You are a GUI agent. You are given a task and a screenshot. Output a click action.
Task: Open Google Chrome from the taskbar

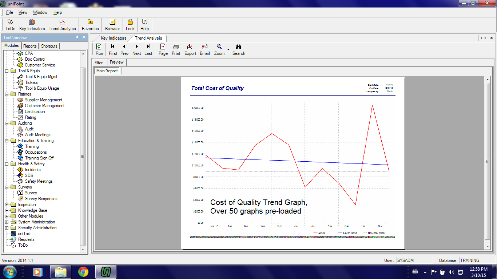click(83, 272)
